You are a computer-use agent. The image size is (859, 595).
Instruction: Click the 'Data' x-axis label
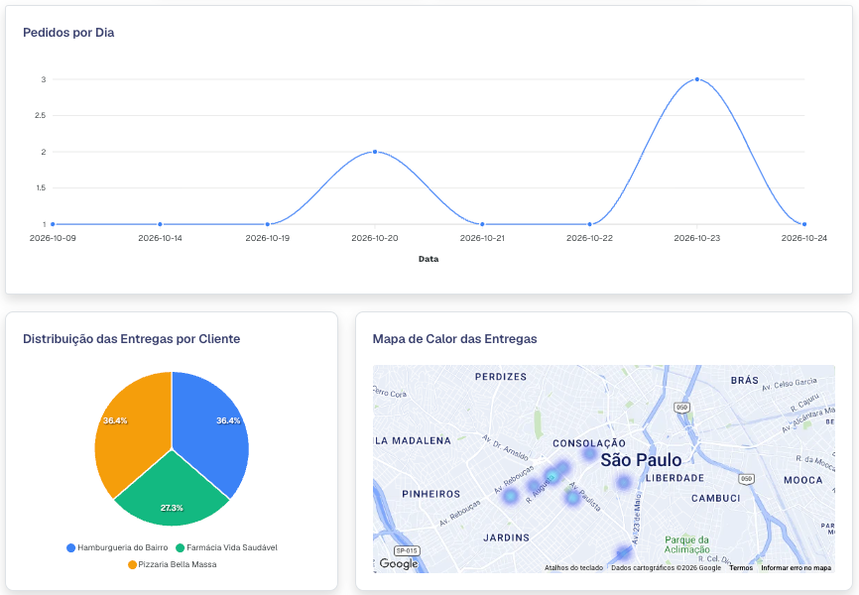(429, 259)
